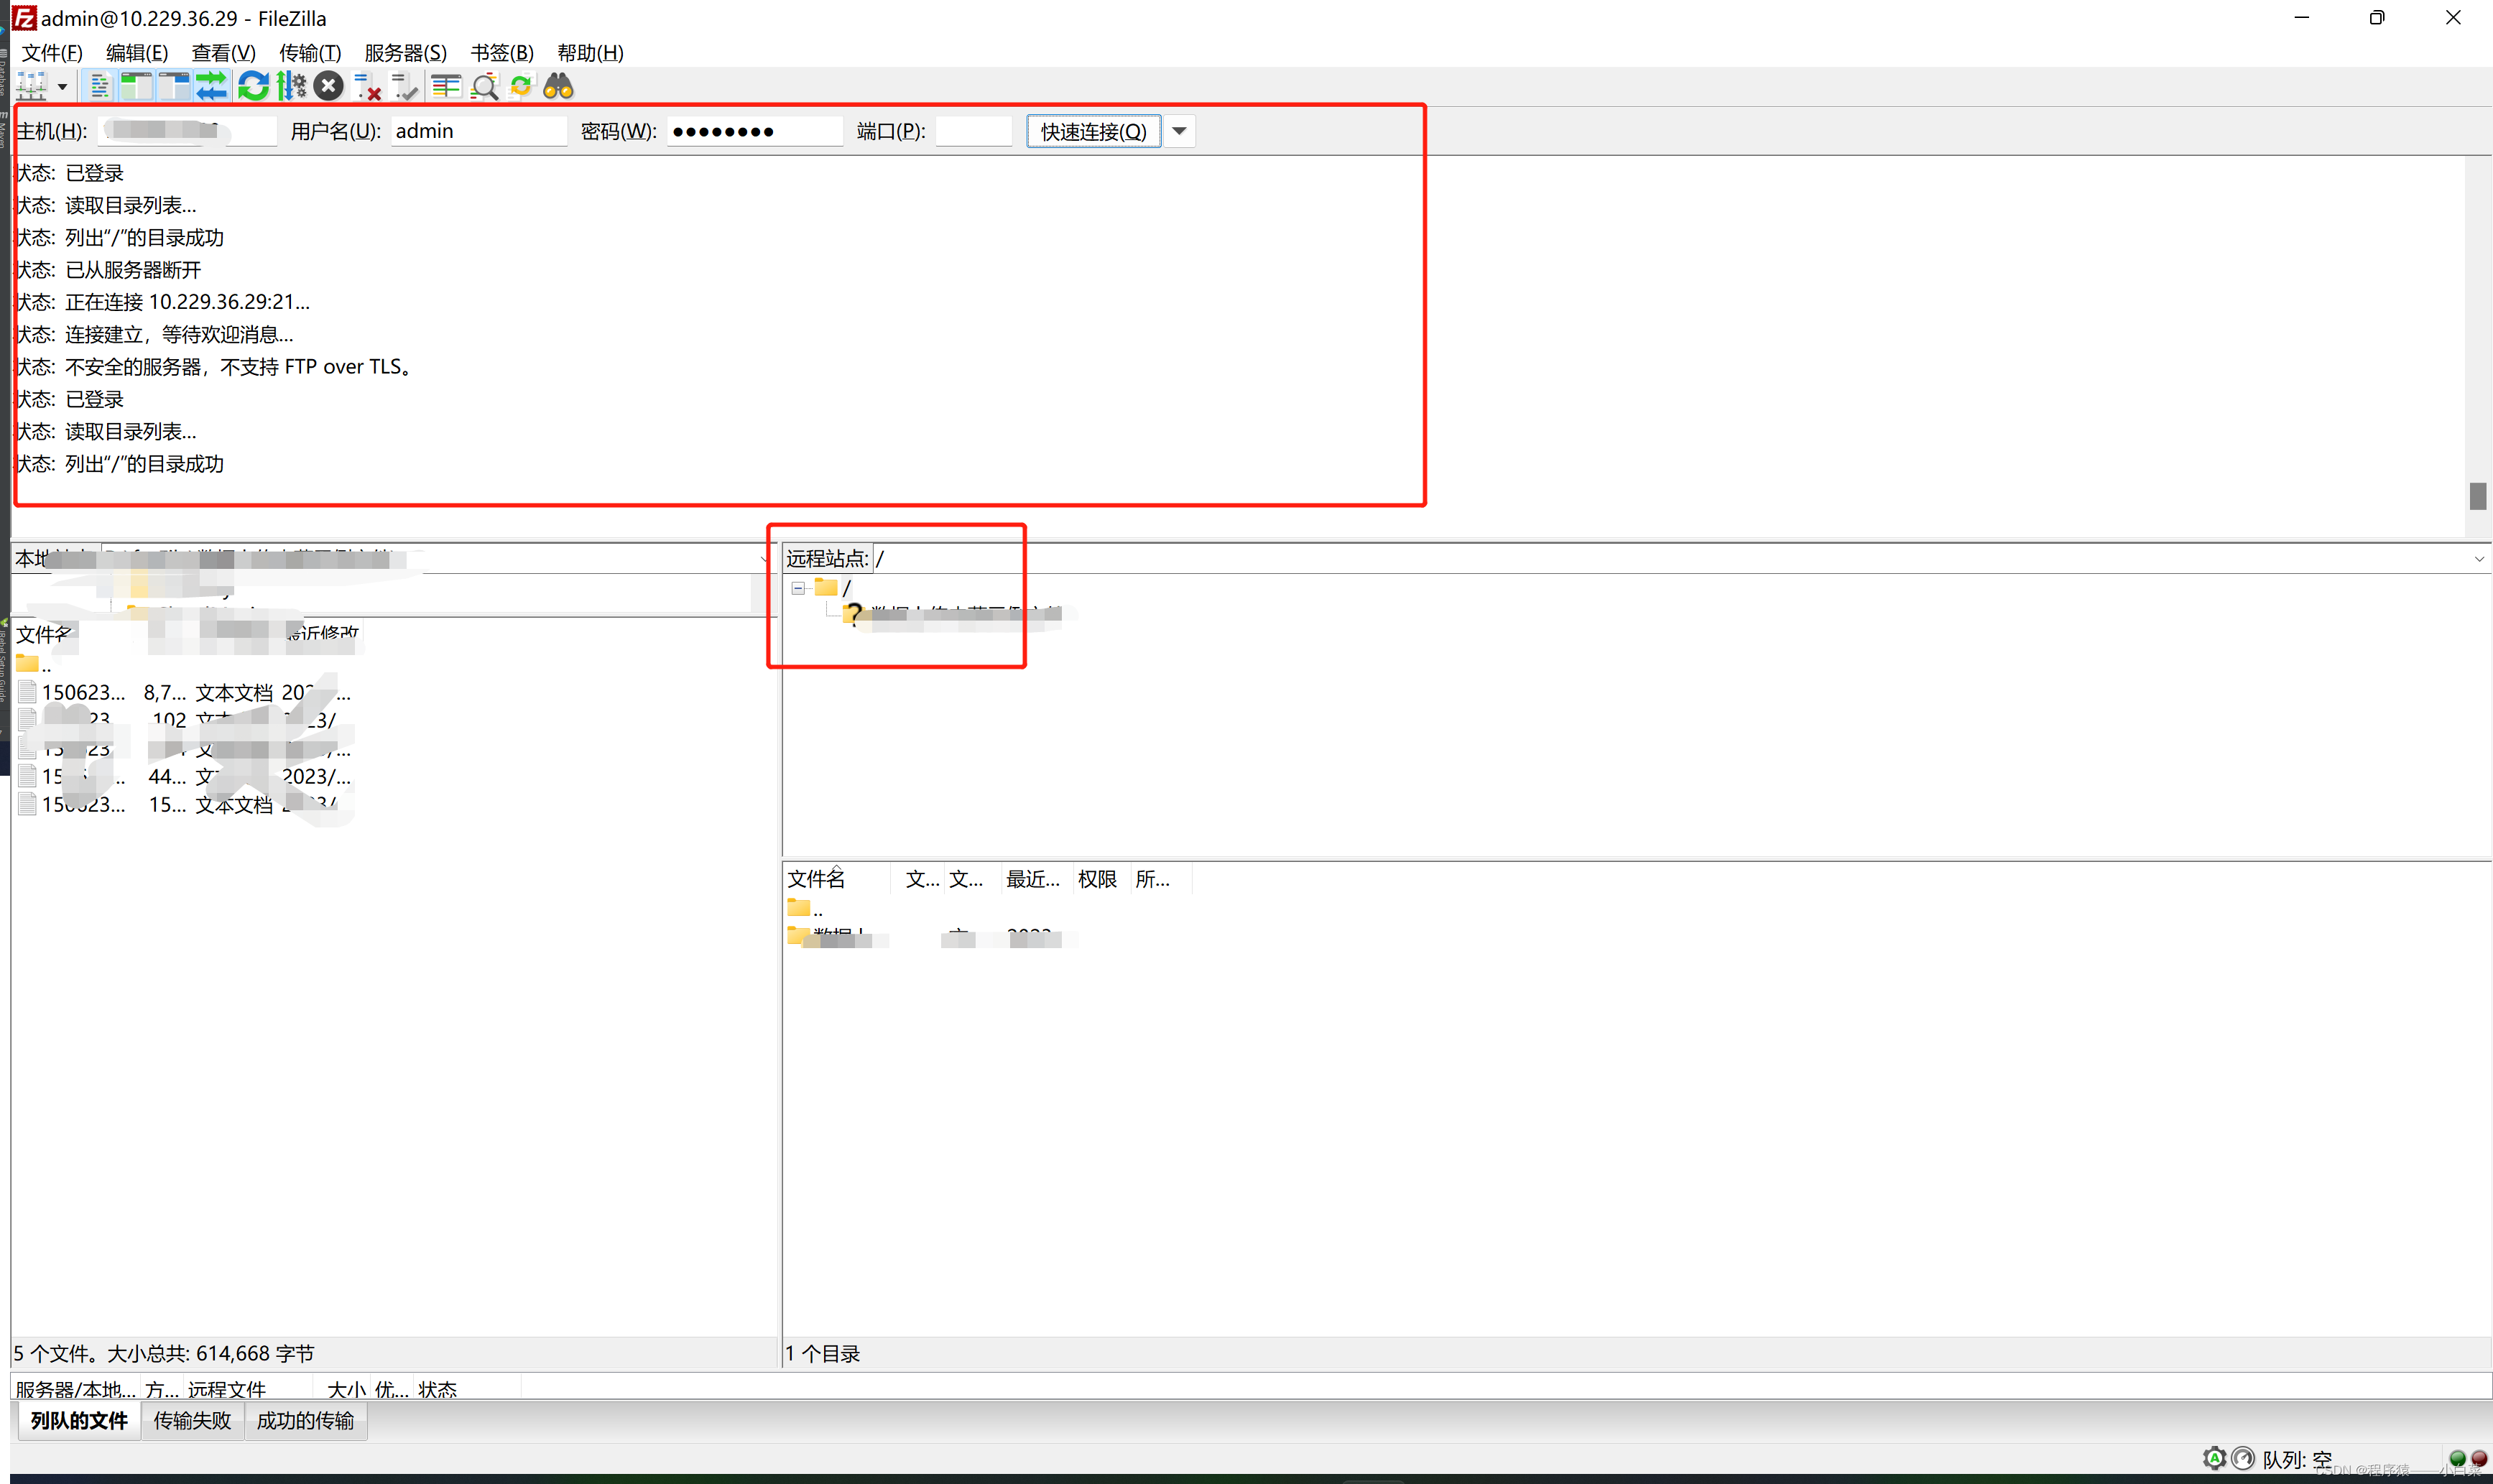2493x1484 pixels.
Task: Sort remote list by 文件名 column
Action: coord(836,879)
